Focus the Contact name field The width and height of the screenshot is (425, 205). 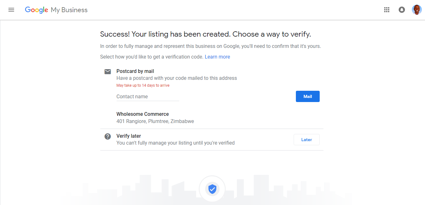pos(148,97)
